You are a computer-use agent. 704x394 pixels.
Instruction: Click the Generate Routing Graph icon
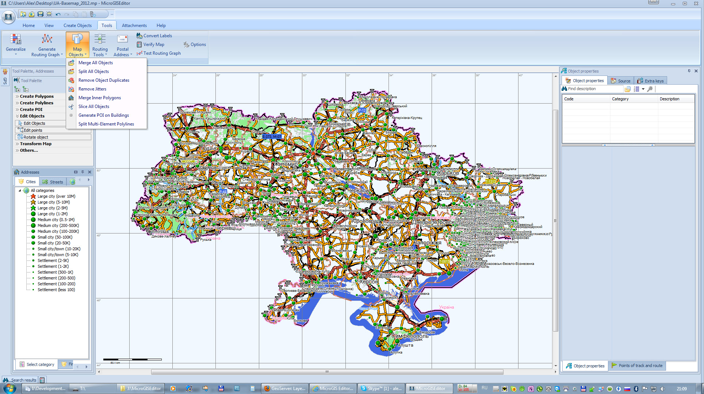tap(47, 39)
